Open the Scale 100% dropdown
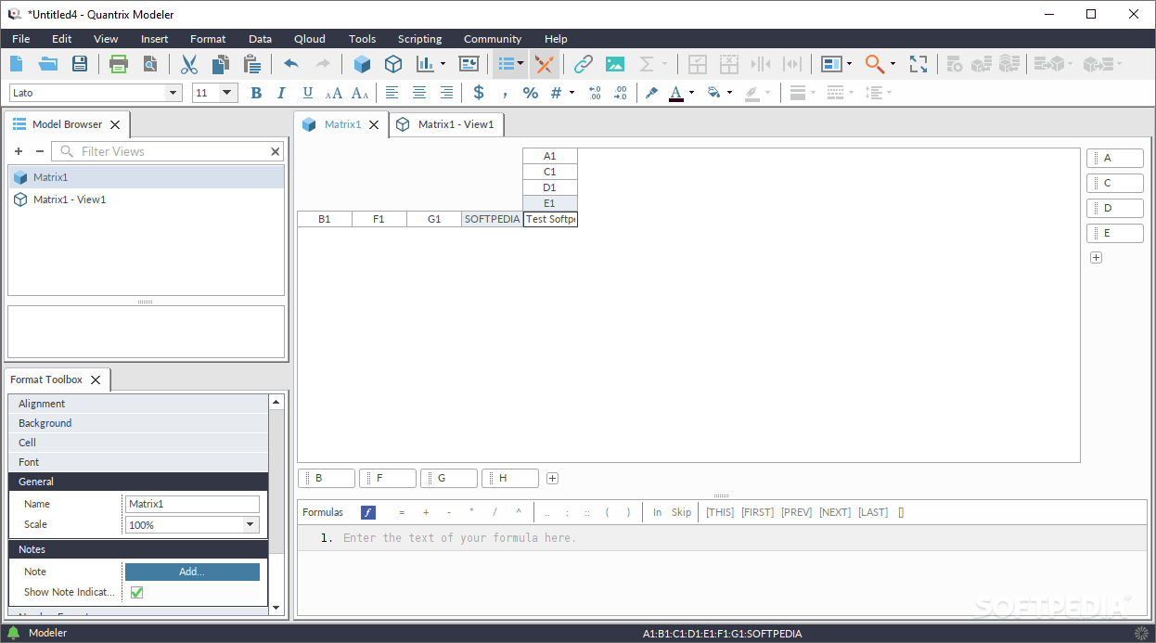The width and height of the screenshot is (1156, 643). pyautogui.click(x=250, y=525)
